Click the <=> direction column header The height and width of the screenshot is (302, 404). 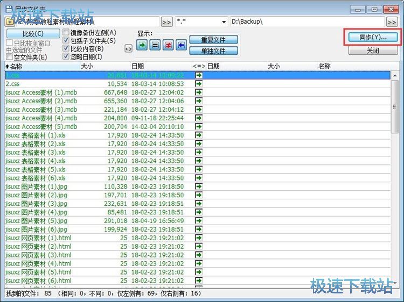(199, 66)
